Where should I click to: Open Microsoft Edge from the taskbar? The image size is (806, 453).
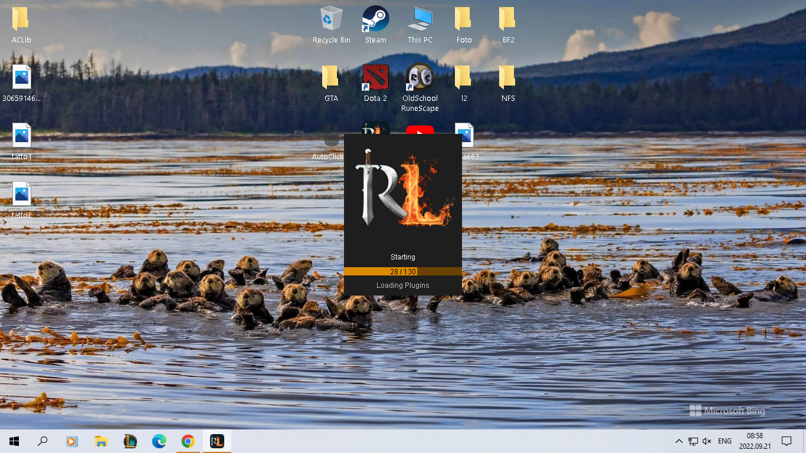159,441
